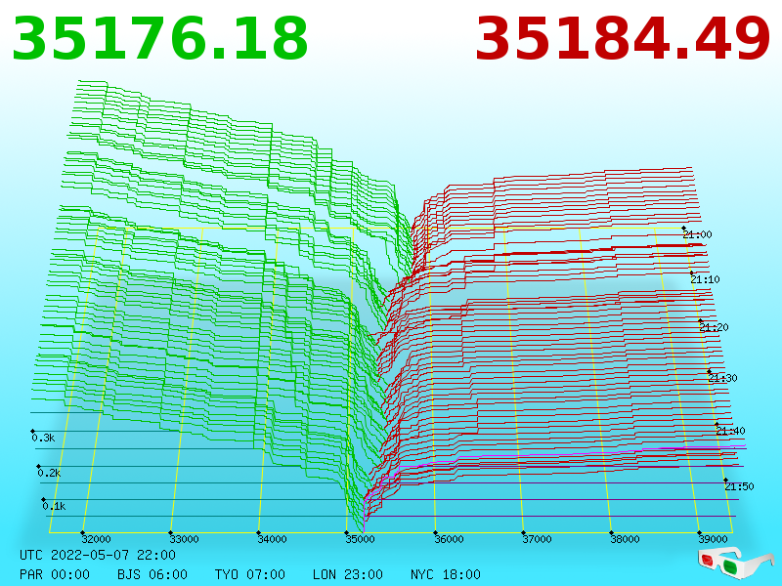782x586 pixels.
Task: Click the 34000 price axis label
Action: (273, 539)
